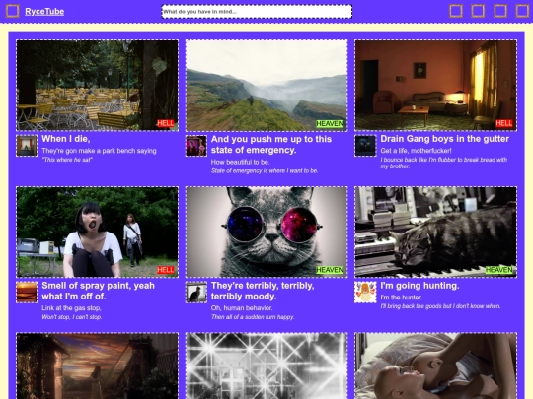This screenshot has width=533, height=399.
Task: Open cartoon avatar beside "I'm going hunting."
Action: pos(365,293)
